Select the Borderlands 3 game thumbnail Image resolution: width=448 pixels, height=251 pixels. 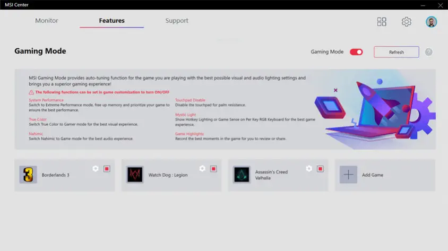(28, 175)
